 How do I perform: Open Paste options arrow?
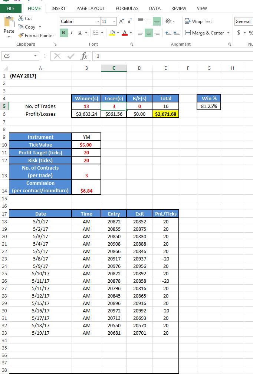pos(9,37)
